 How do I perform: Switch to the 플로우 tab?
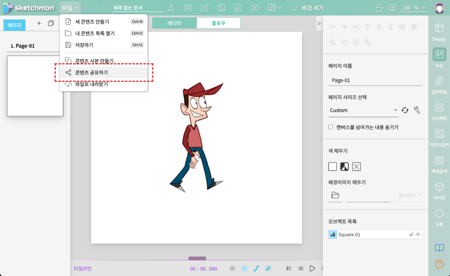218,23
